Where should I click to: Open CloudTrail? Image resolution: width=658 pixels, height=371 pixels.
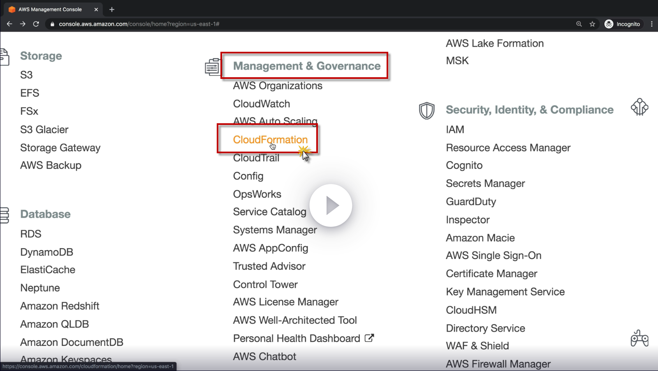(x=256, y=158)
